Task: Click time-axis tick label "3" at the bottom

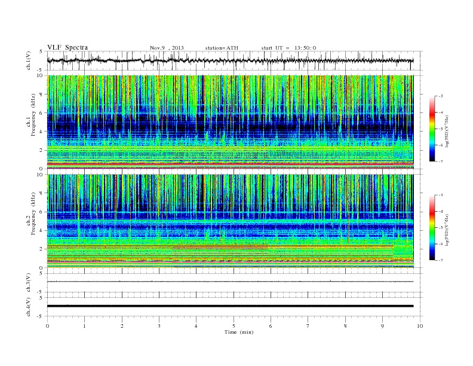Action: click(159, 326)
